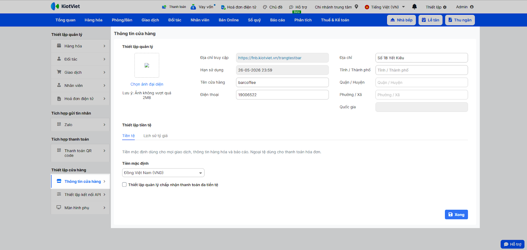Expand the Hàng hóa sidebar section
Viewport: 527px width, 250px height.
(x=80, y=46)
